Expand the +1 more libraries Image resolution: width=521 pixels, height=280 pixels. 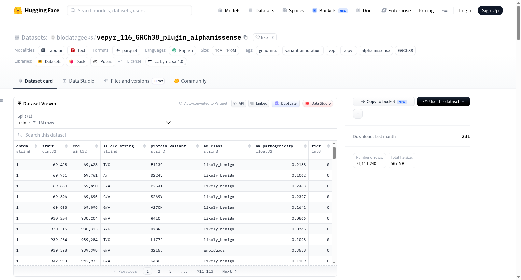tap(120, 61)
